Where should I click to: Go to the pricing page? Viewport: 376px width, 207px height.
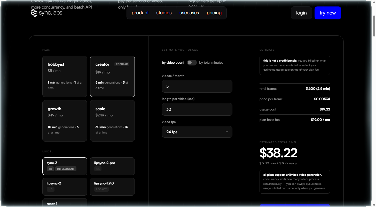point(214,13)
